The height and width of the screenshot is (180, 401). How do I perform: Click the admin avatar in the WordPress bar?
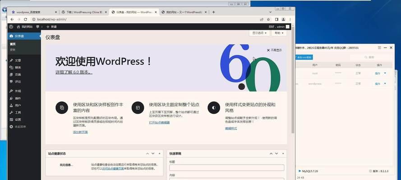tap(288, 27)
